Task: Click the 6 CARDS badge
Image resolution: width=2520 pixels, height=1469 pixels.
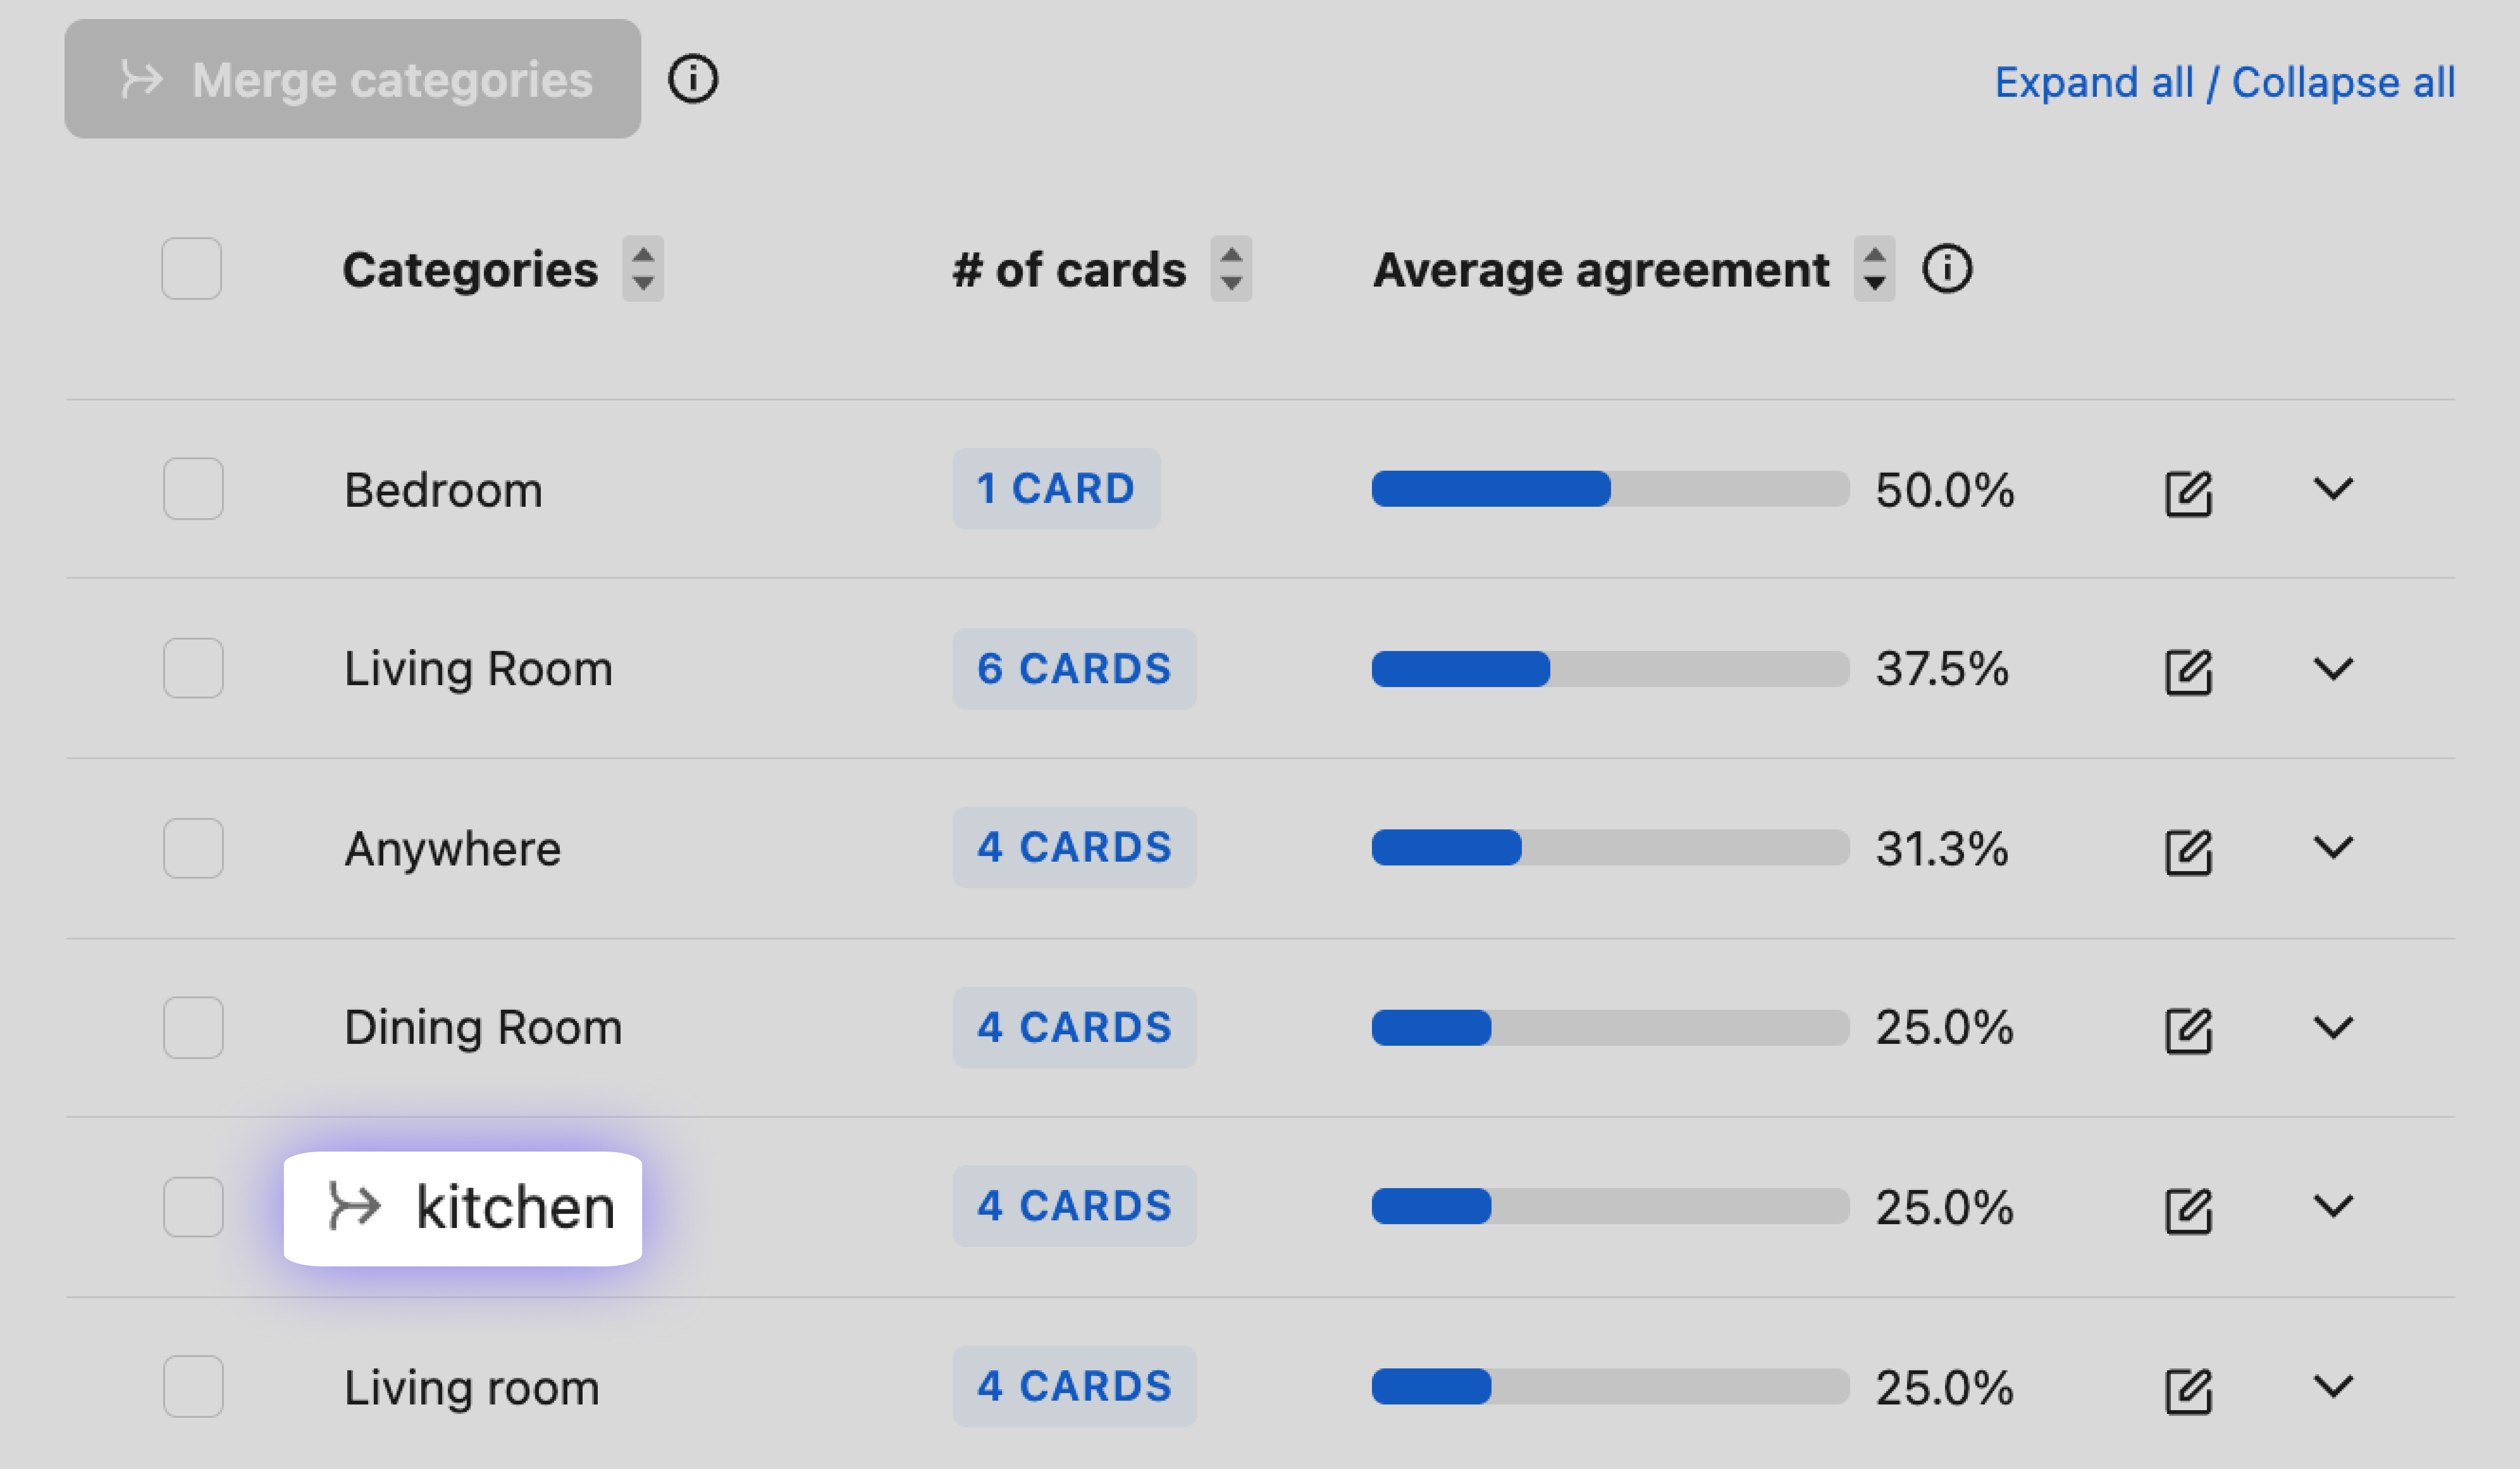Action: click(x=1074, y=669)
